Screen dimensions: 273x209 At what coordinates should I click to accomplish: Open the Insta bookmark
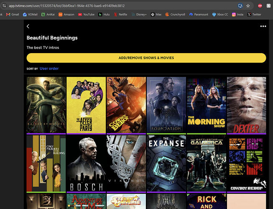(237, 15)
